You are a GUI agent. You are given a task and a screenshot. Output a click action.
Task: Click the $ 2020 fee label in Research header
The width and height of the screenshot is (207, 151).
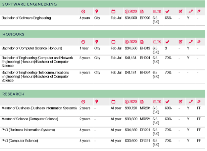[131, 101]
